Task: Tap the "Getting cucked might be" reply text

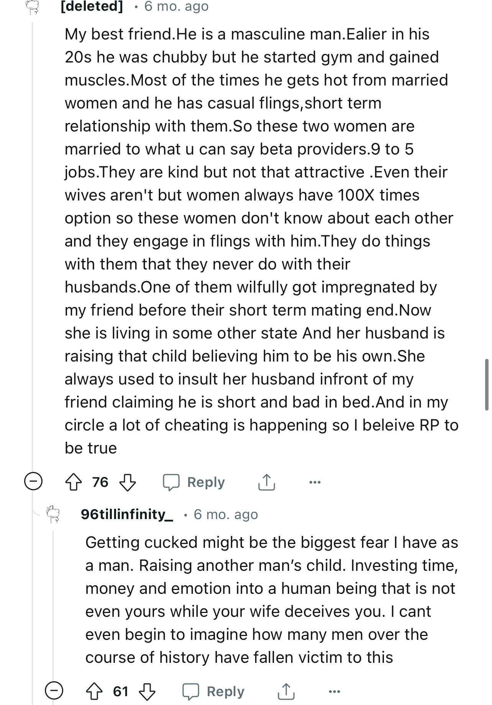Action: coord(272,600)
